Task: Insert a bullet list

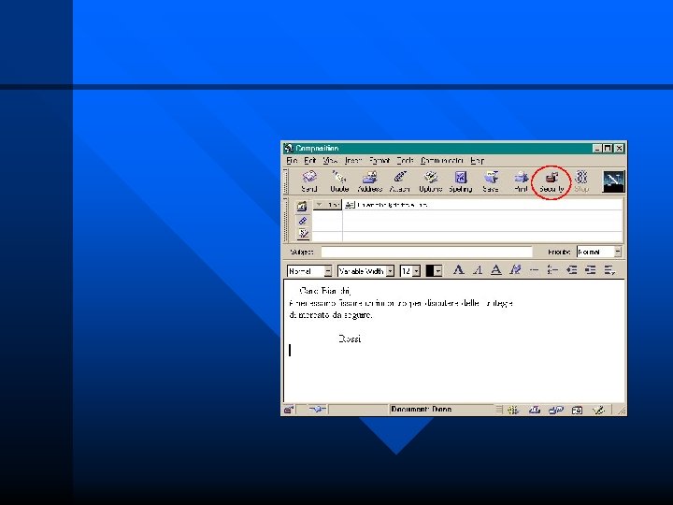Action: click(x=534, y=270)
